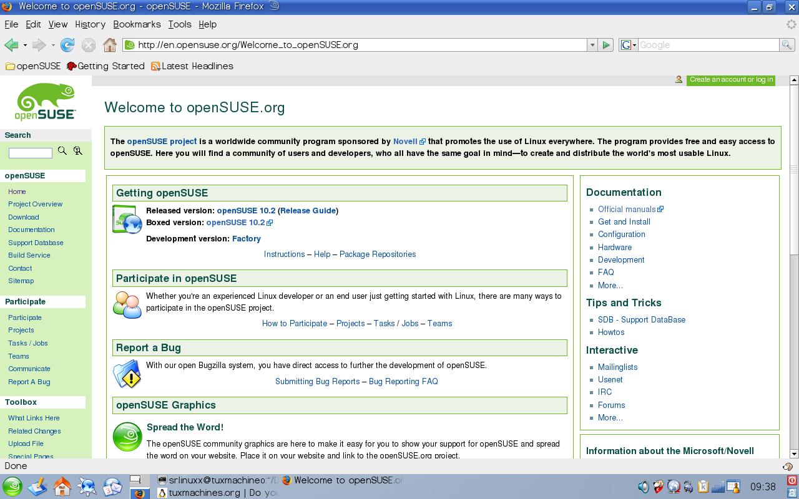Click the browser Forward arrow button
The width and height of the screenshot is (799, 499).
coord(39,45)
